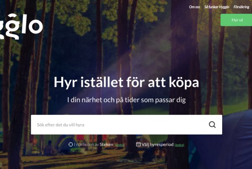Open the Välj hyresperiod date picker
This screenshot has height=169, width=252.
pos(157,144)
